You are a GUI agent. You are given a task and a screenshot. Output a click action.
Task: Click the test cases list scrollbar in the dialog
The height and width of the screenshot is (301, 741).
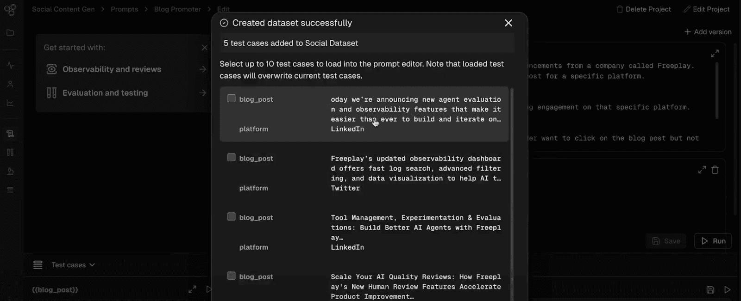(512, 194)
